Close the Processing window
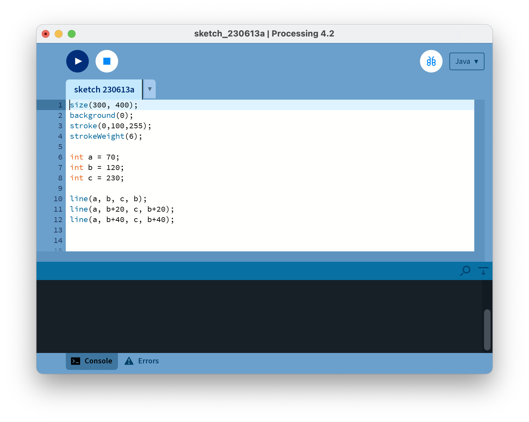The height and width of the screenshot is (422, 529). 46,34
